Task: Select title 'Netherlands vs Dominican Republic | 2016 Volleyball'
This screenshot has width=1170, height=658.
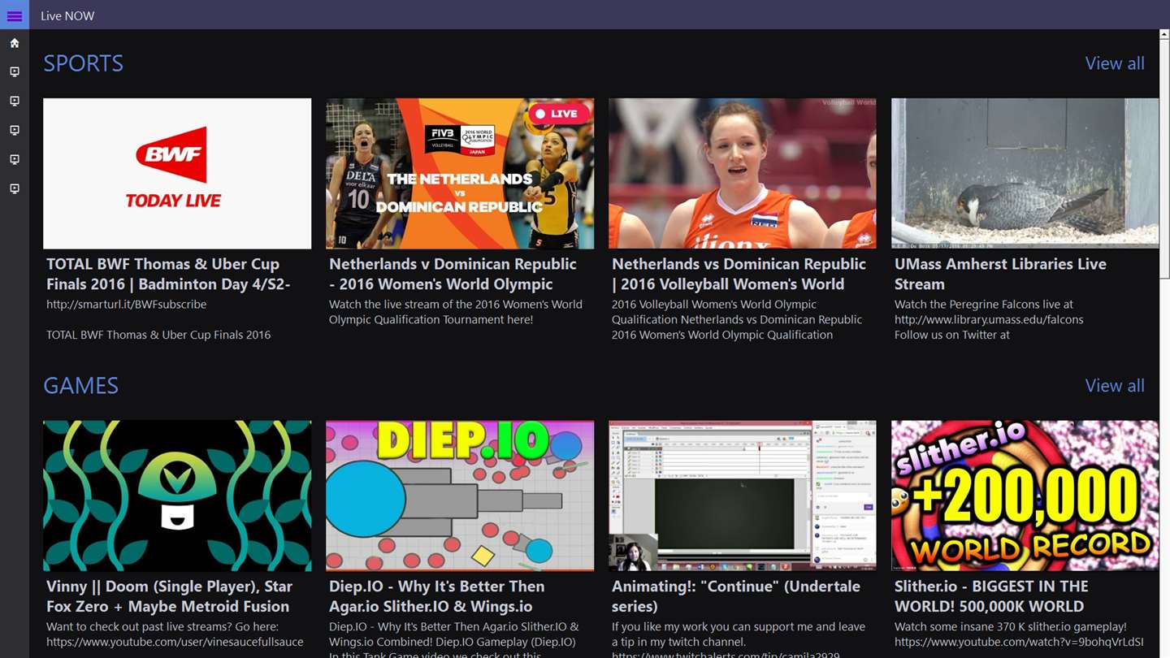Action: [739, 274]
